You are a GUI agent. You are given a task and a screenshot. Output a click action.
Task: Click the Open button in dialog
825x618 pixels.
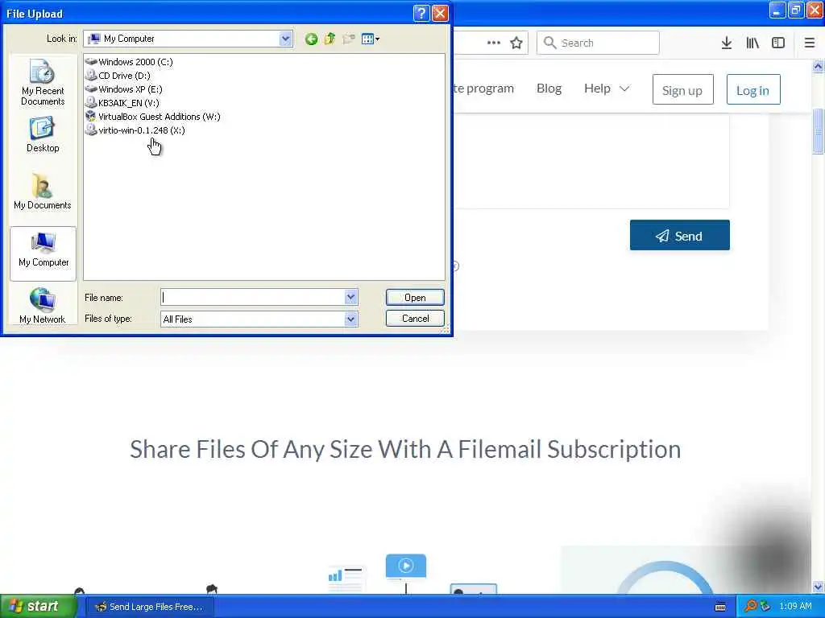[x=415, y=298]
